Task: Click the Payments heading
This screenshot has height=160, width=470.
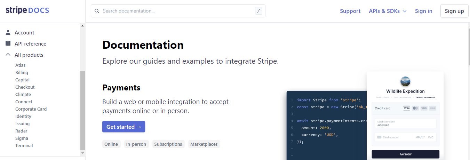Action: [x=121, y=87]
